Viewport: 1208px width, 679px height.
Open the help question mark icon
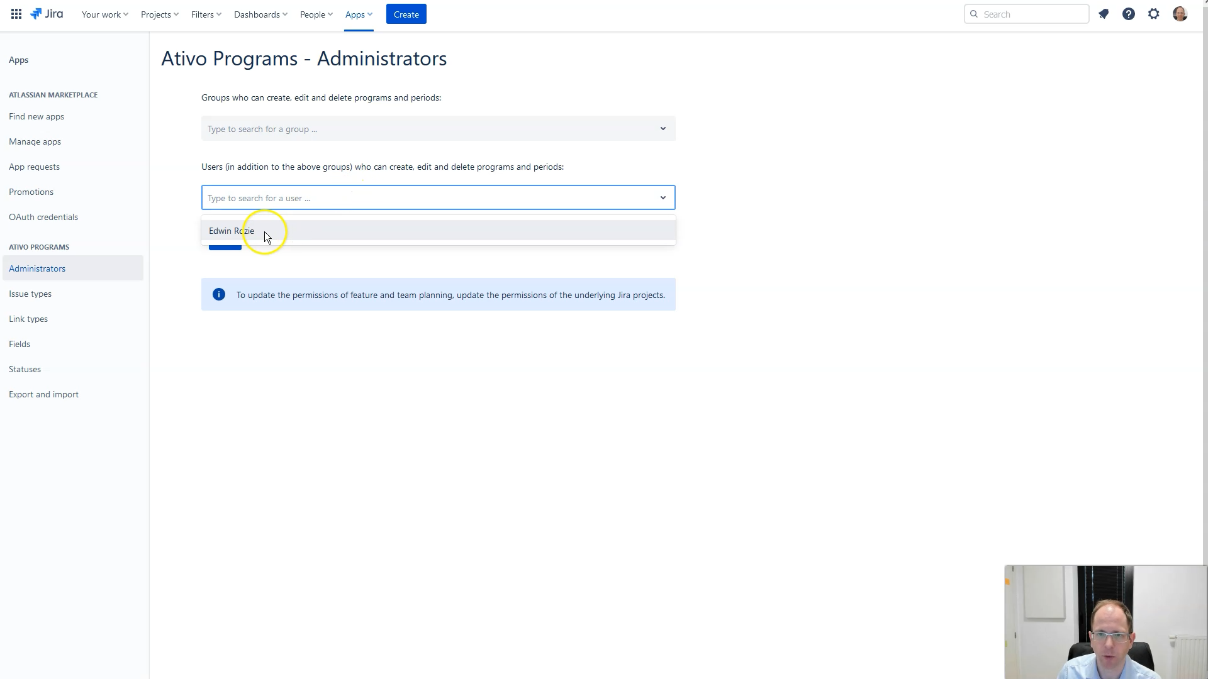[x=1129, y=14]
